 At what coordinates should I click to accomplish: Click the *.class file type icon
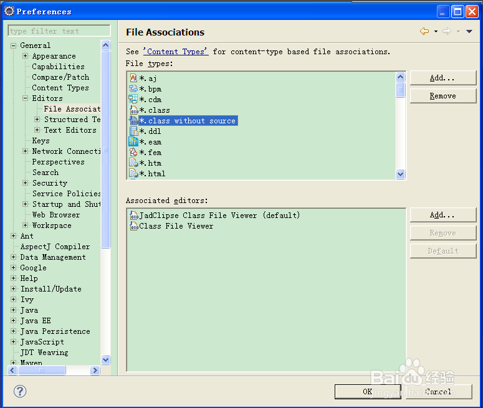[x=133, y=110]
